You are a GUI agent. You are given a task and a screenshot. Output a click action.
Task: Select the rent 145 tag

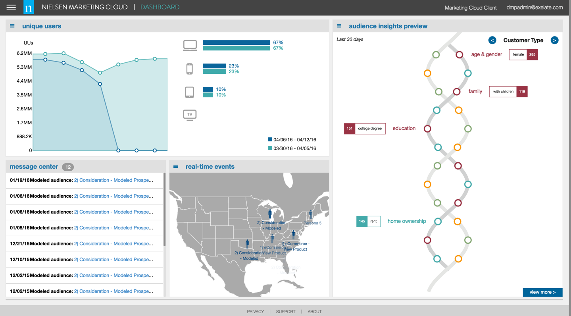click(368, 222)
